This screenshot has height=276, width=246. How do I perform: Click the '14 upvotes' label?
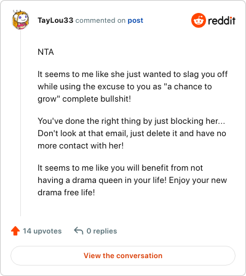tap(42, 231)
